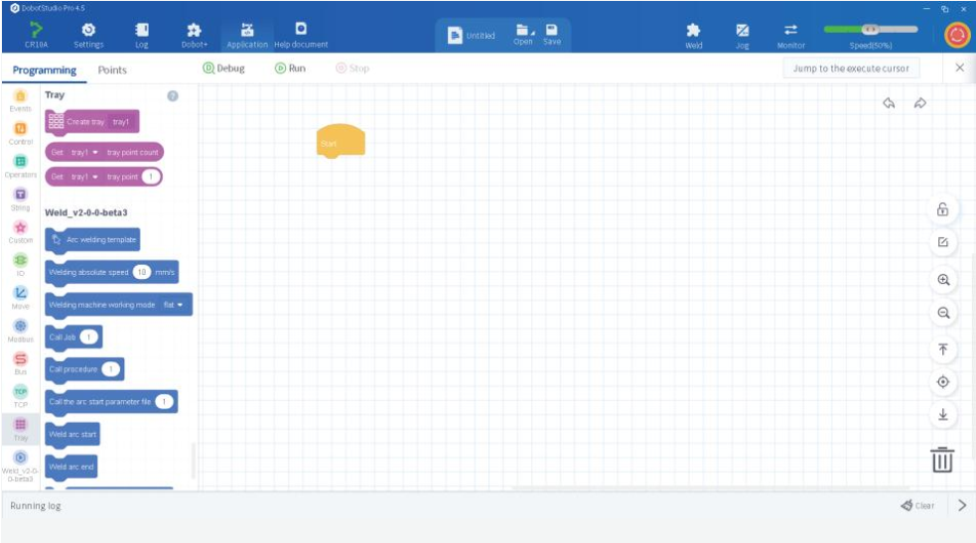Switch to the Programming tab
Image resolution: width=976 pixels, height=543 pixels.
coord(45,70)
